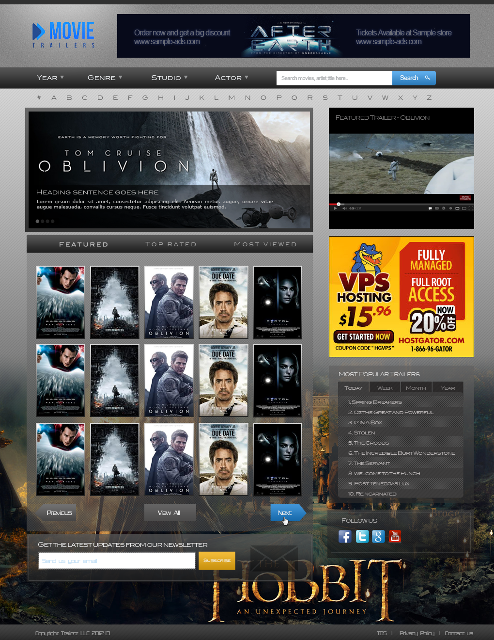Viewport: 494px width, 640px height.
Task: Open video player settings gear
Action: [x=444, y=208]
